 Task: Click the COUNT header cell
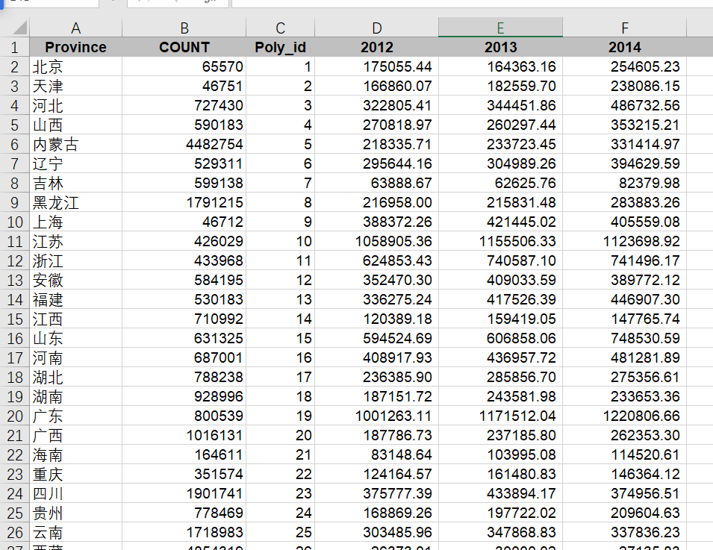[x=184, y=47]
